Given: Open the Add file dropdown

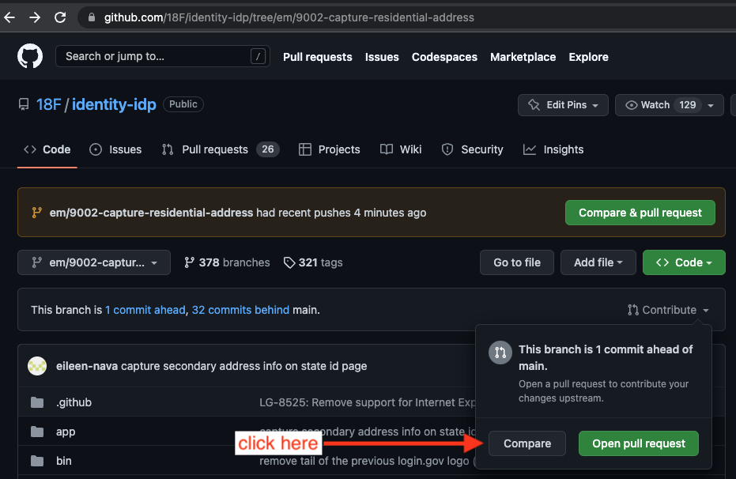Looking at the screenshot, I should (598, 262).
